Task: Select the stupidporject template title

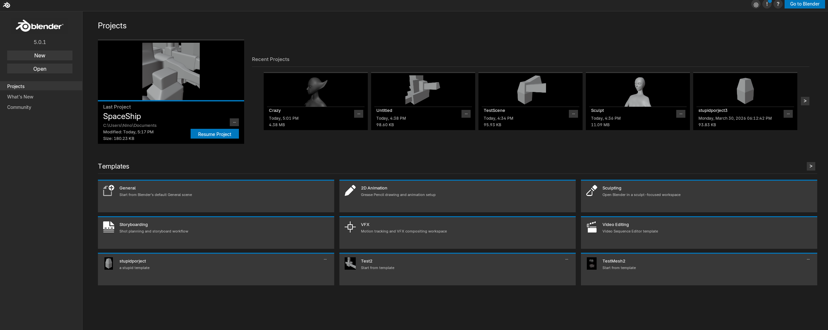Action: [133, 261]
